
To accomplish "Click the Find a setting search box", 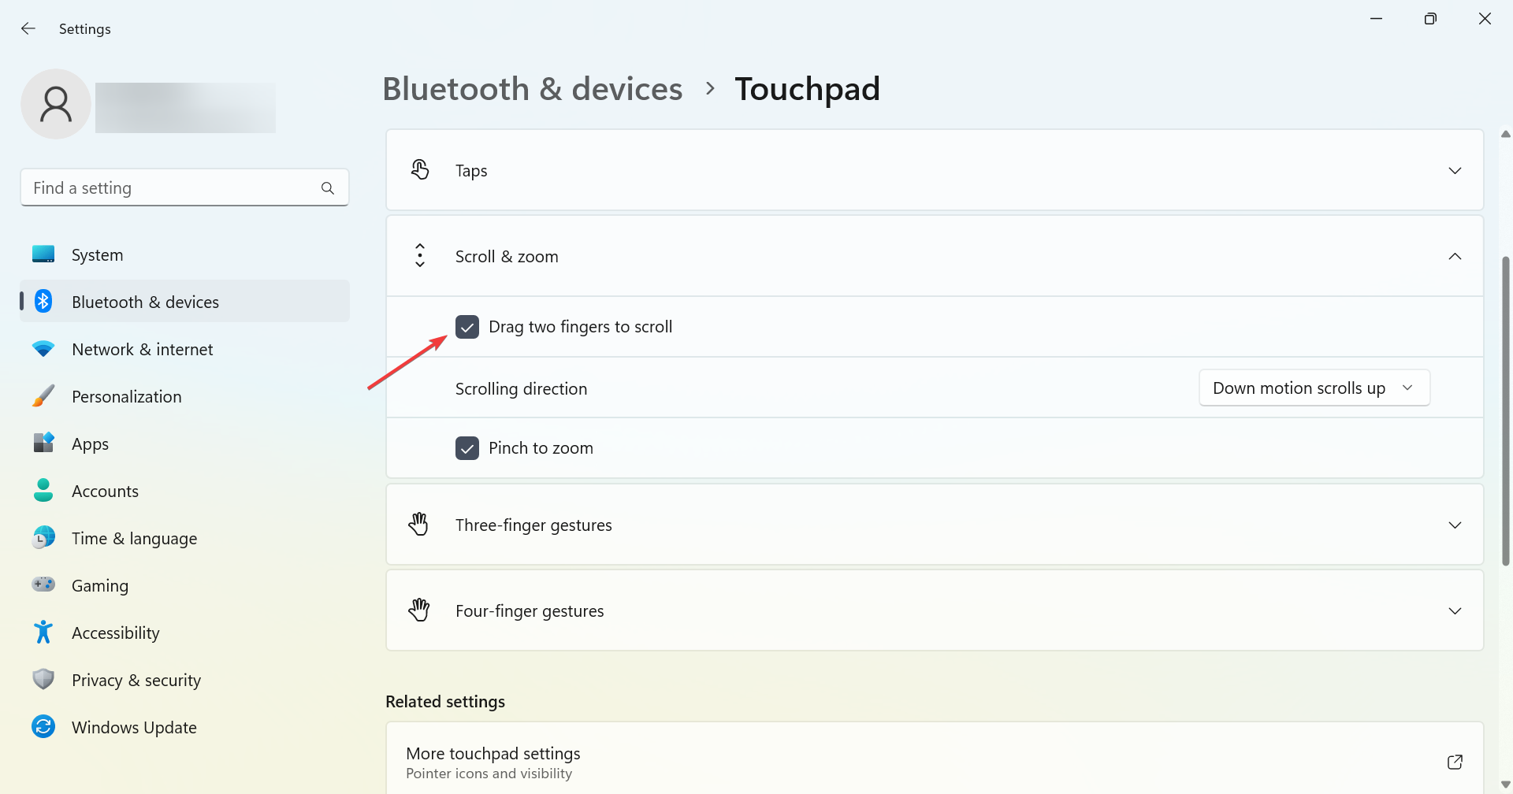I will [x=173, y=188].
